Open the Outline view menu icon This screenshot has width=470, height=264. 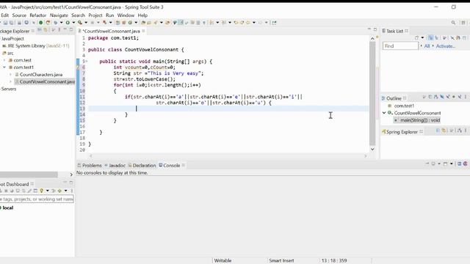point(466,97)
